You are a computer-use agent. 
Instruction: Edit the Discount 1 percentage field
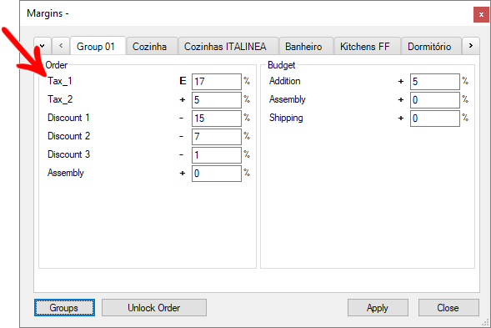tap(217, 119)
